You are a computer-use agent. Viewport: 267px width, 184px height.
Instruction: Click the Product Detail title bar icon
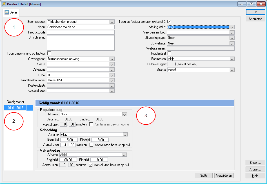pyautogui.click(x=4, y=4)
